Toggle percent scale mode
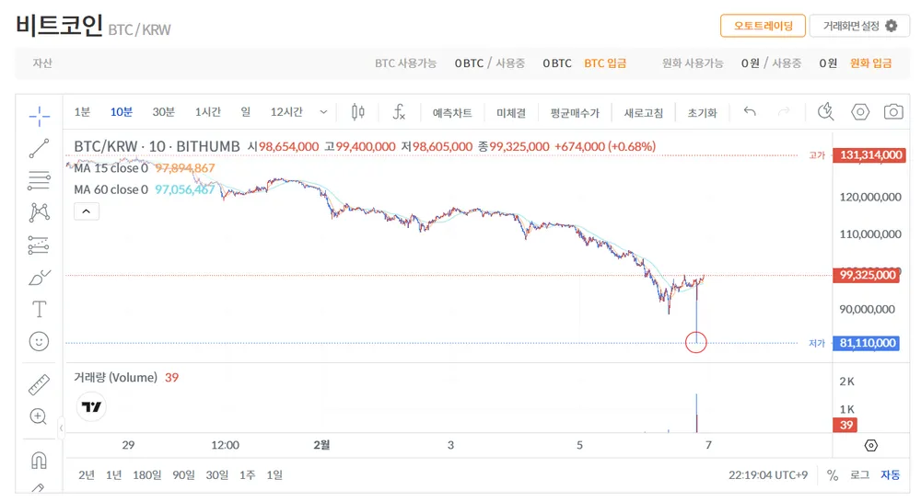Screen dimensions: 921x502 pos(833,475)
